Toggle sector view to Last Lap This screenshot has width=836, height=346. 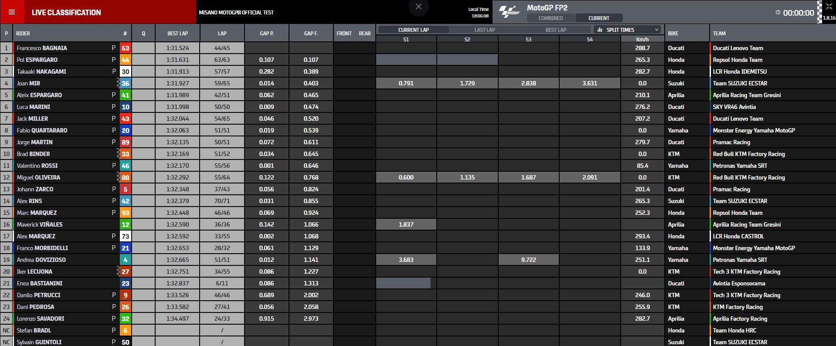[x=484, y=30]
